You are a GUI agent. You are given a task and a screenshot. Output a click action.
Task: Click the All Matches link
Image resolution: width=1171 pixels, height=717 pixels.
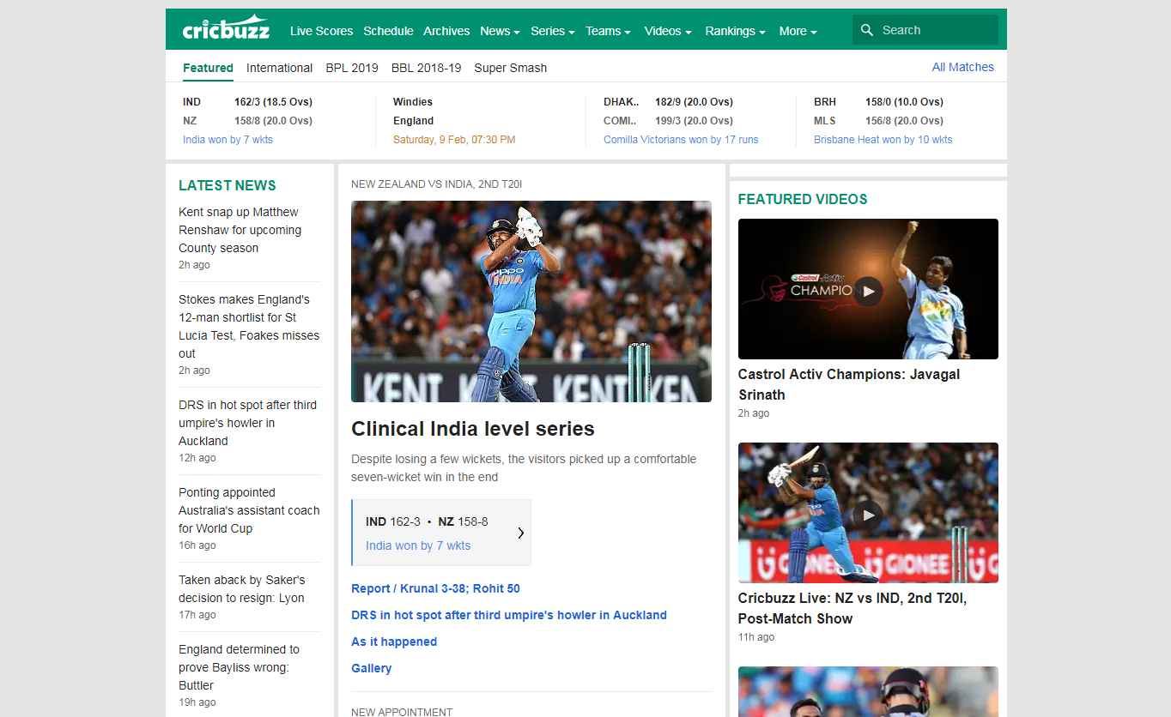pyautogui.click(x=962, y=67)
